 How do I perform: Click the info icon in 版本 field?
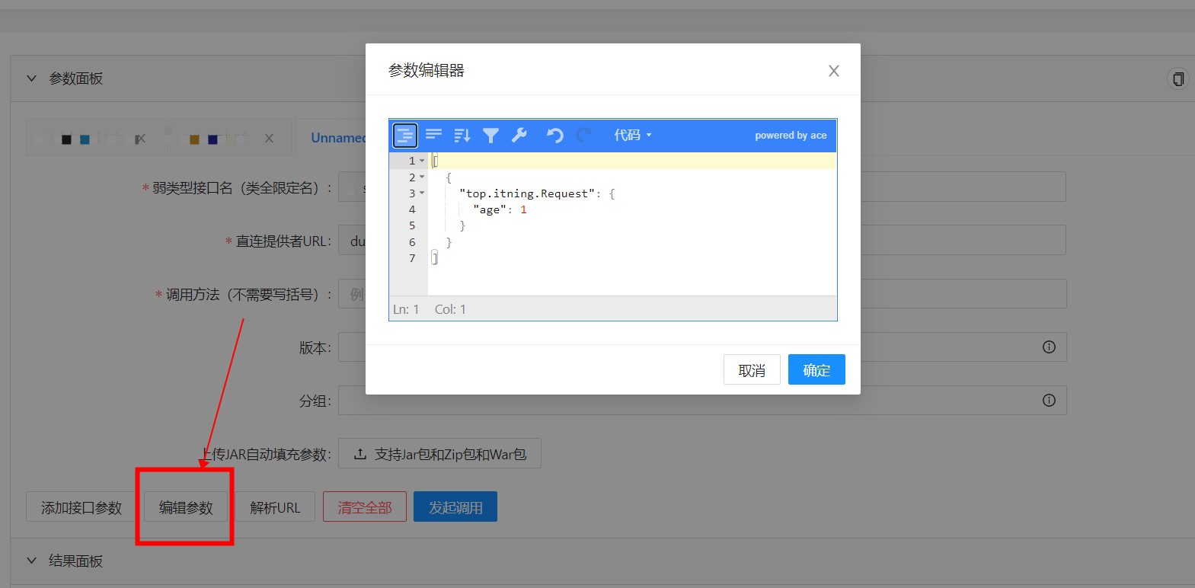click(1049, 347)
